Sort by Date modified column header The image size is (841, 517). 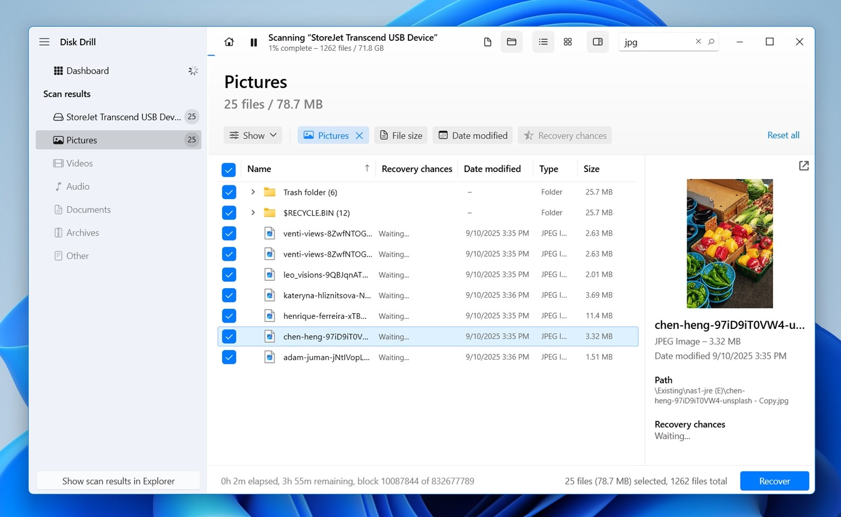(492, 169)
